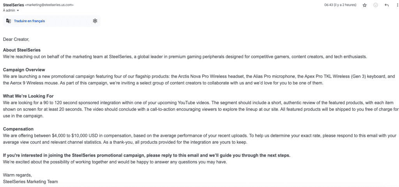Add an emoji reaction to the message
This screenshot has width=399, height=187.
click(x=376, y=5)
